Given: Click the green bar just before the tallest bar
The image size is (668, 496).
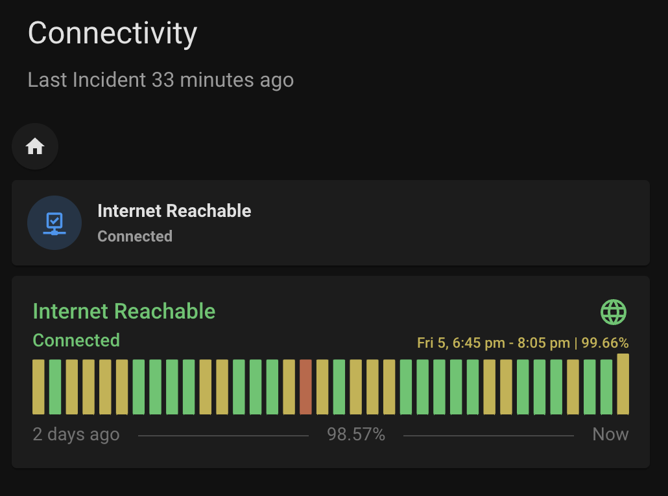Looking at the screenshot, I should (x=606, y=387).
